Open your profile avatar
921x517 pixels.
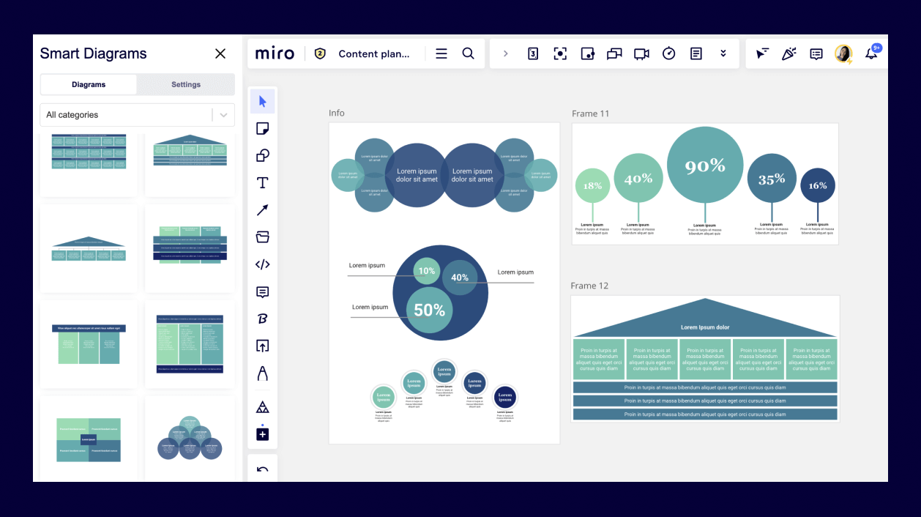[843, 53]
